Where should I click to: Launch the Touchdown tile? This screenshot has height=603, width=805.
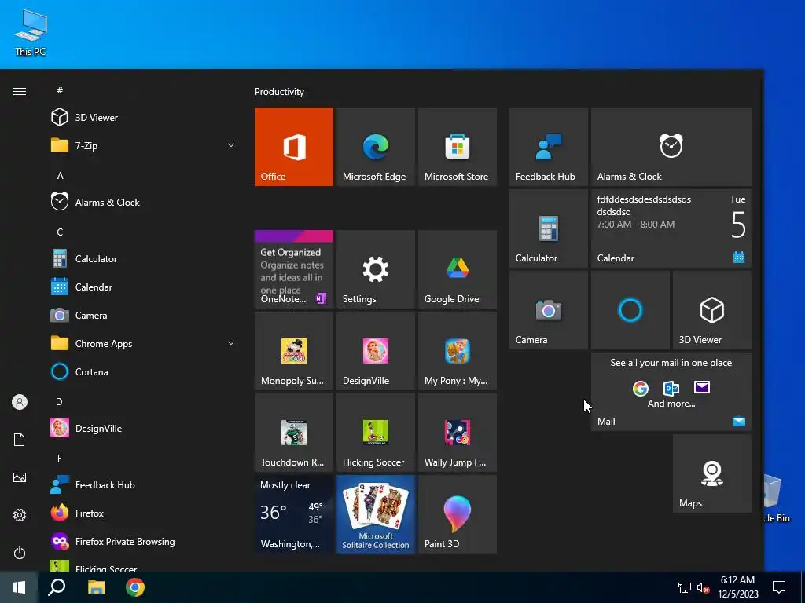click(x=294, y=433)
